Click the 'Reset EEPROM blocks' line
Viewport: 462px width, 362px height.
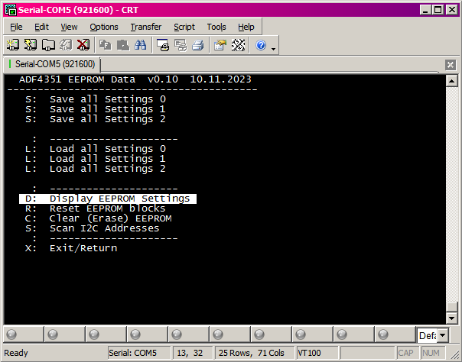point(96,208)
